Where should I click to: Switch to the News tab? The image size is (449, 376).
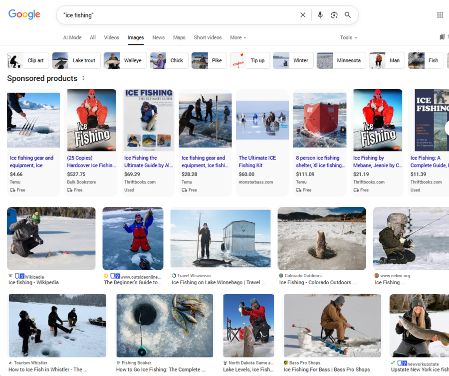click(x=159, y=37)
